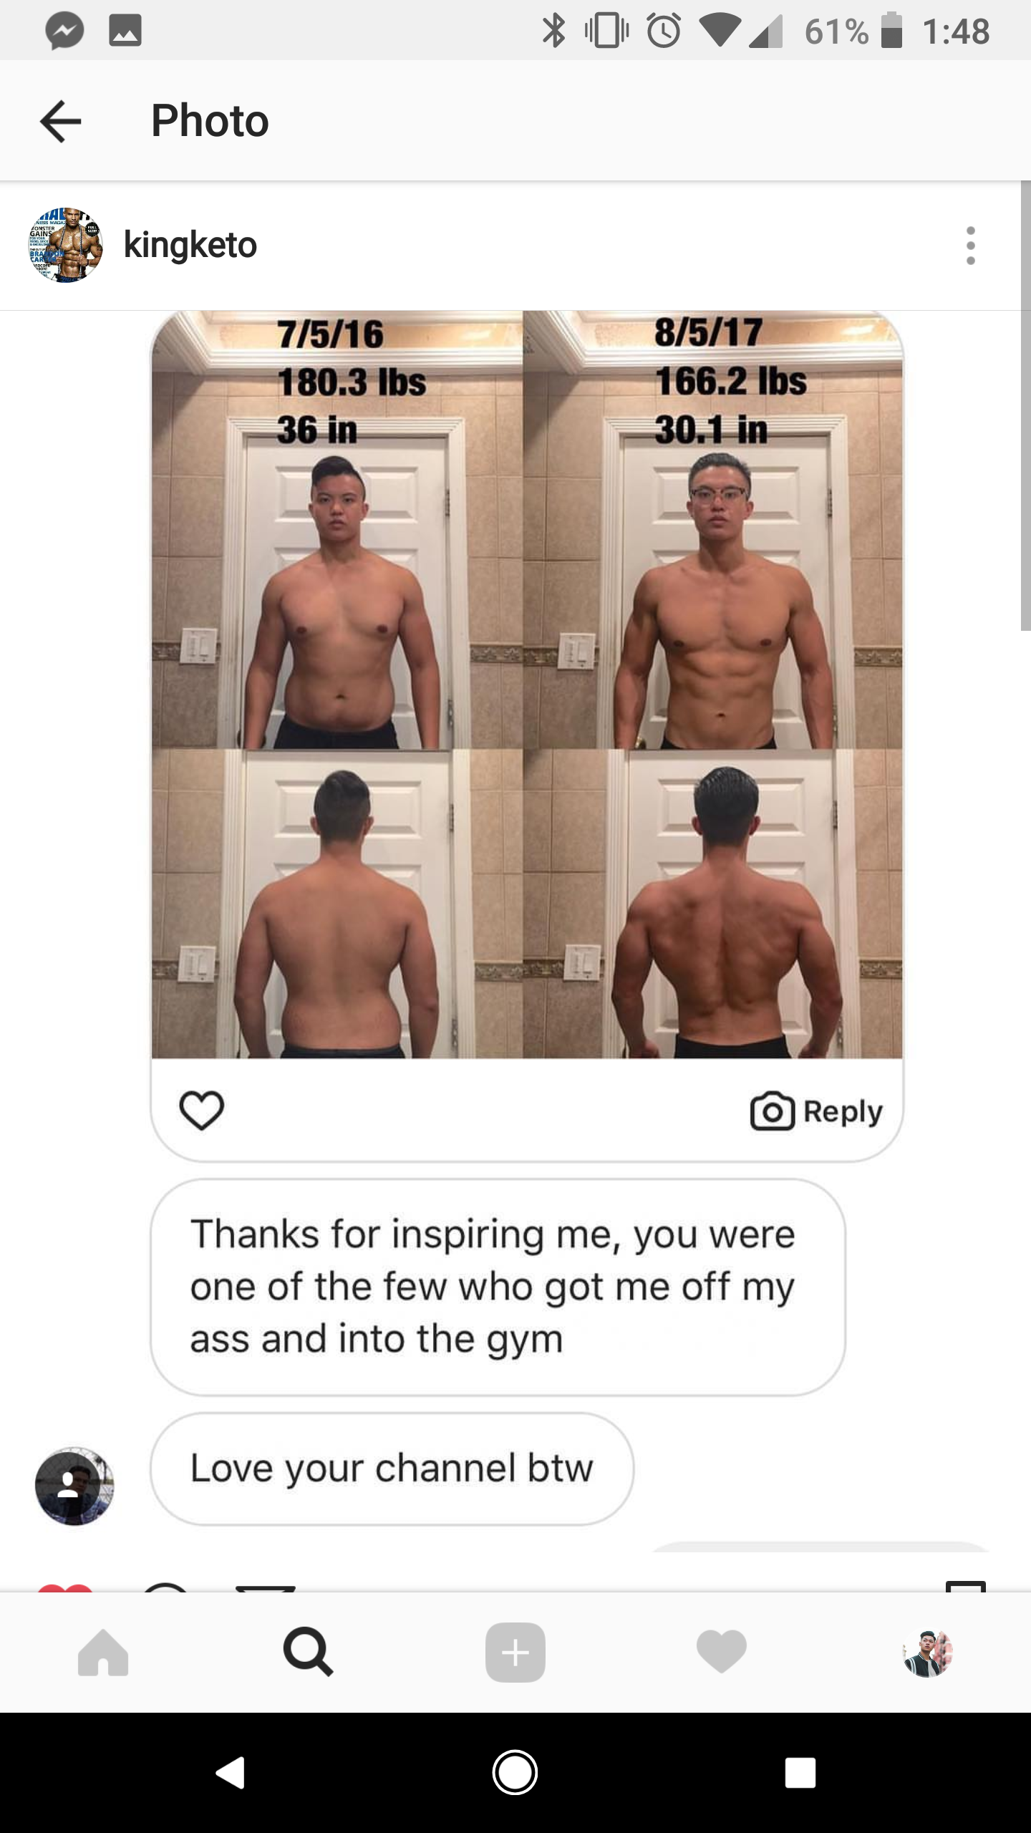Tap the sender's avatar beside the messages
Screen dimensions: 1031x1833
point(74,1486)
